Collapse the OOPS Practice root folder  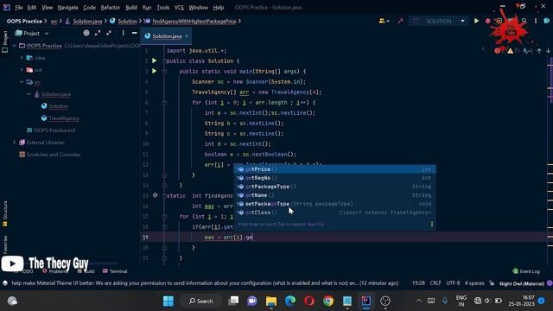tap(15, 46)
